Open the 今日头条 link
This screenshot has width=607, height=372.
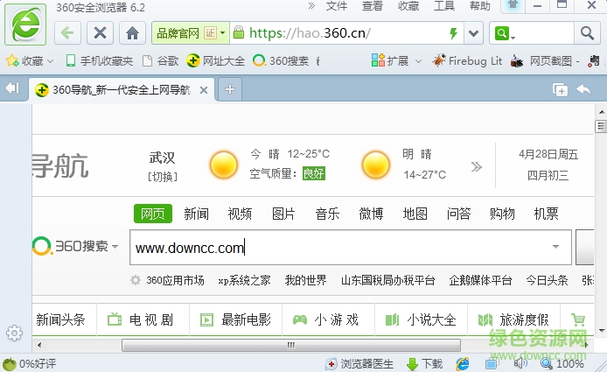[x=547, y=280]
